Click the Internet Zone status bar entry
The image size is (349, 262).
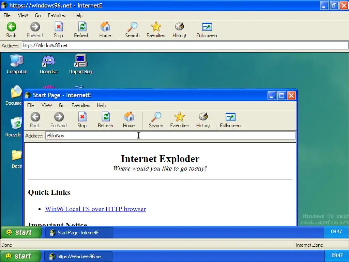pos(309,245)
